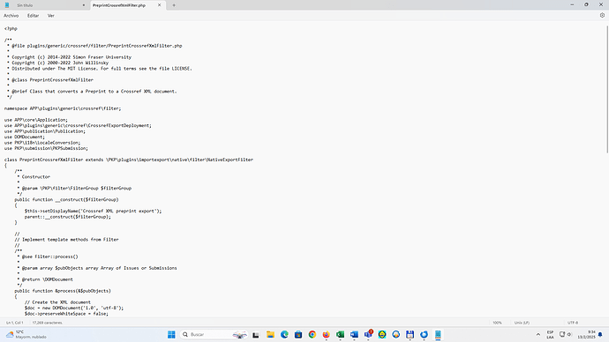
Task: Open File Explorer from the taskbar
Action: click(270, 334)
